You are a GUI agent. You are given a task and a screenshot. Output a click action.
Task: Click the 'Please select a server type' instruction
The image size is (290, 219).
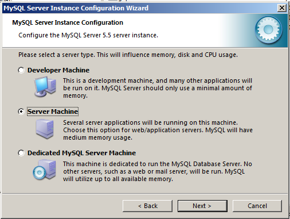[x=128, y=55]
